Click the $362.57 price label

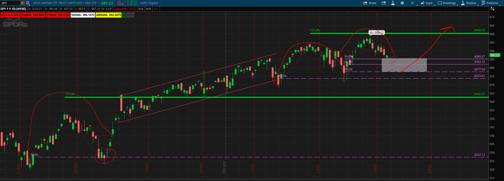[479, 94]
